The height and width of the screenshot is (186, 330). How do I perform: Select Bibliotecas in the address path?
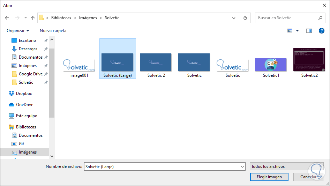tap(61, 18)
